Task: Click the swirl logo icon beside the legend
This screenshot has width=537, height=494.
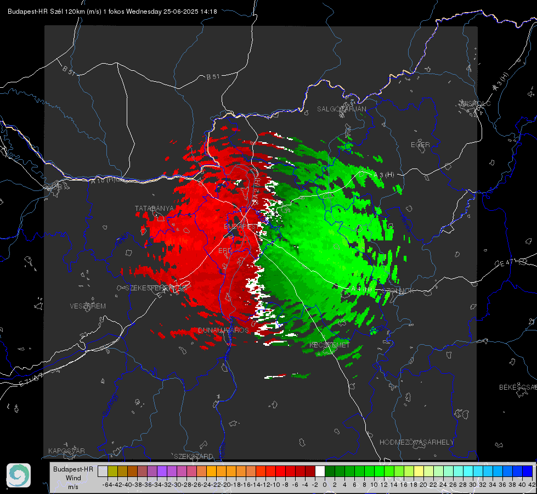Action: pos(19,475)
